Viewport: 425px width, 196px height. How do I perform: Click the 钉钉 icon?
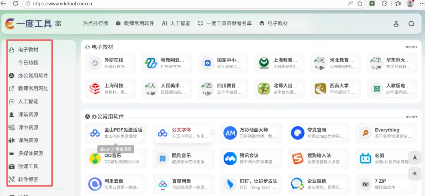pos(230,184)
